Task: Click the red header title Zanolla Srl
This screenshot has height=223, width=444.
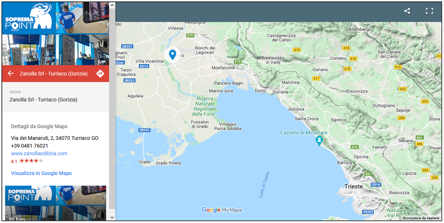Action: [x=54, y=74]
